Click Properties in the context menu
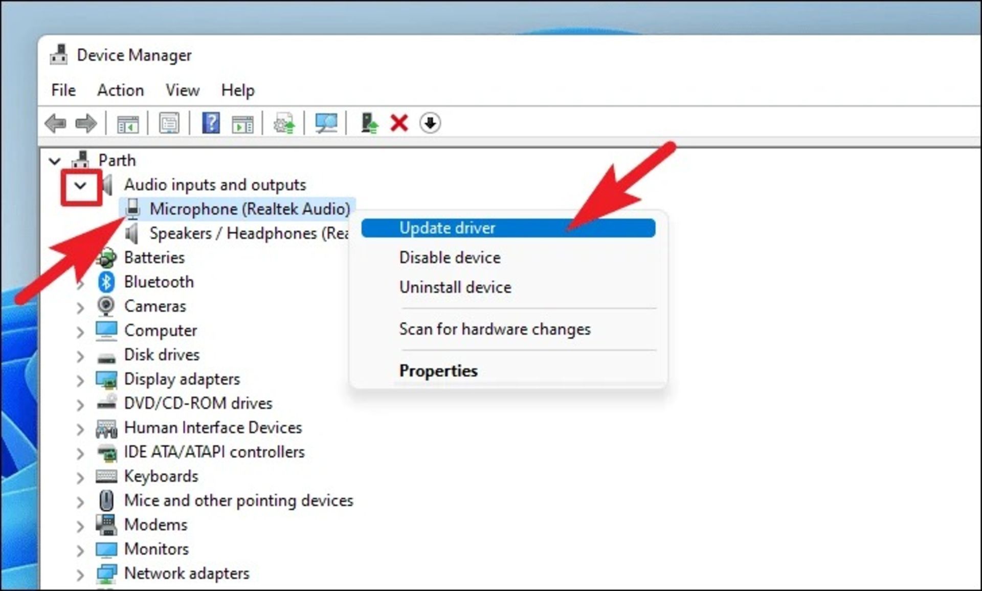This screenshot has width=982, height=591. click(438, 370)
